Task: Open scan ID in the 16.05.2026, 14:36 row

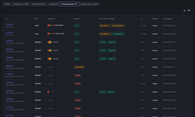Action: 9,107
